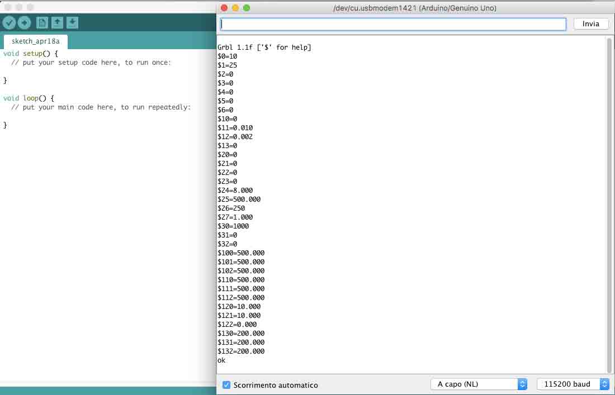Click the $100=500.000 setting line
This screenshot has width=615, height=395.
tap(241, 253)
